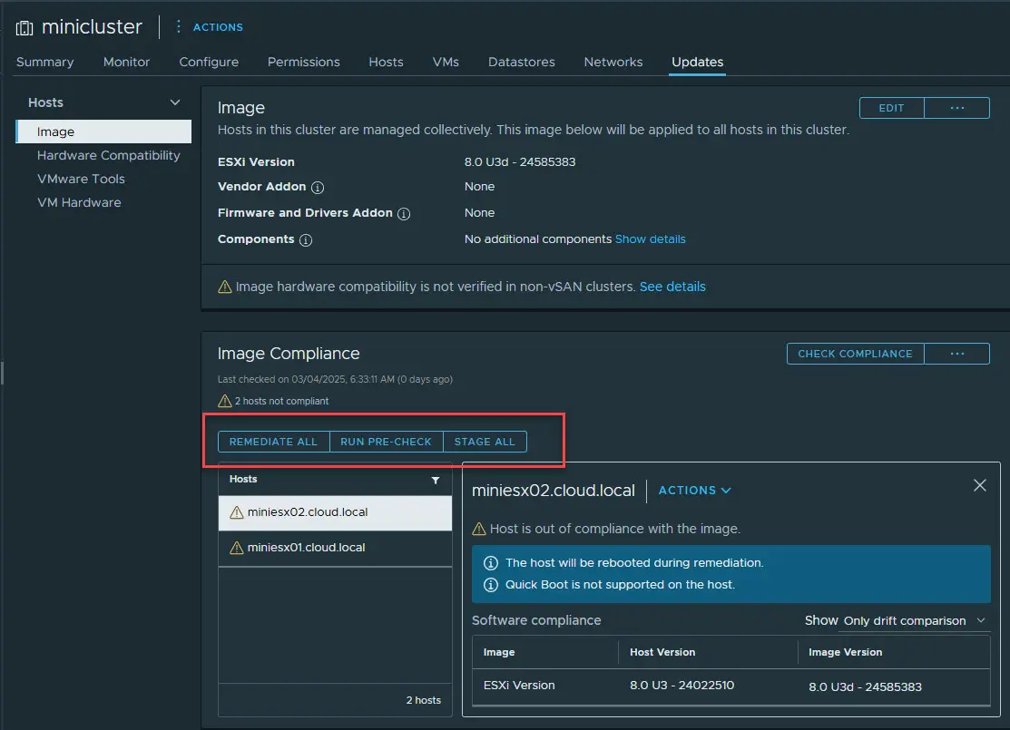
Task: Open the Monitor tab
Action: point(126,62)
